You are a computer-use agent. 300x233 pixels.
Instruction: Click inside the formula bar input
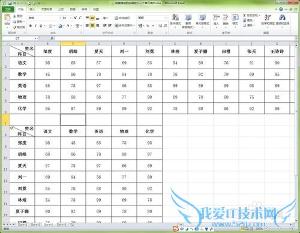click(175, 38)
